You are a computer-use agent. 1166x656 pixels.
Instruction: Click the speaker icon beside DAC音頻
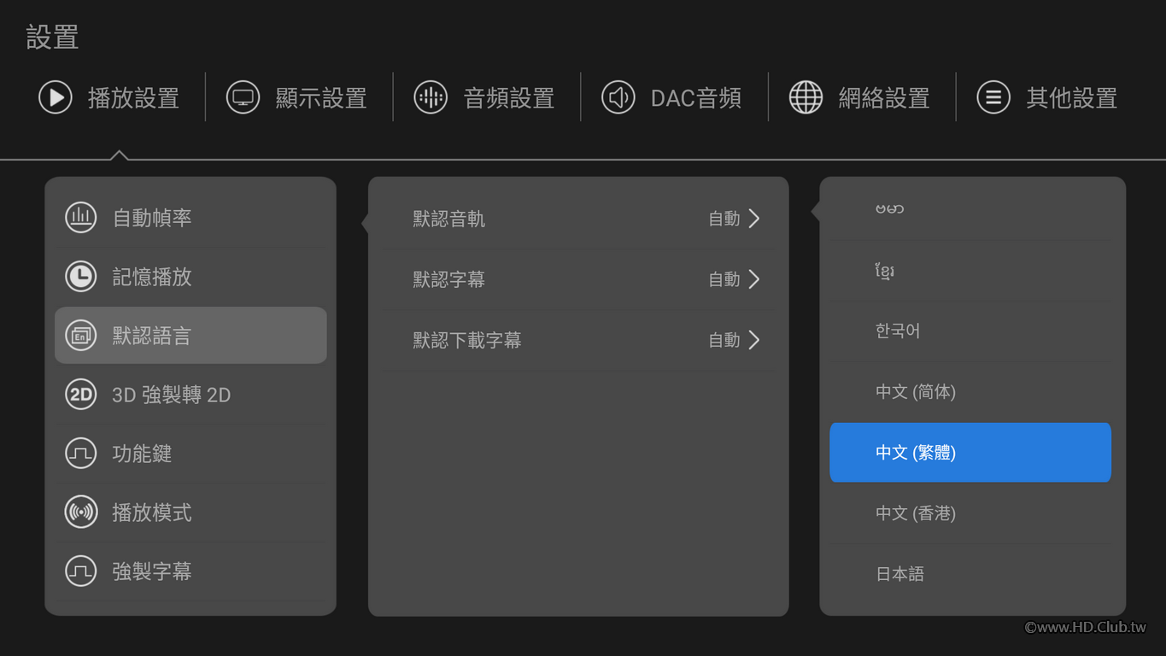[618, 97]
